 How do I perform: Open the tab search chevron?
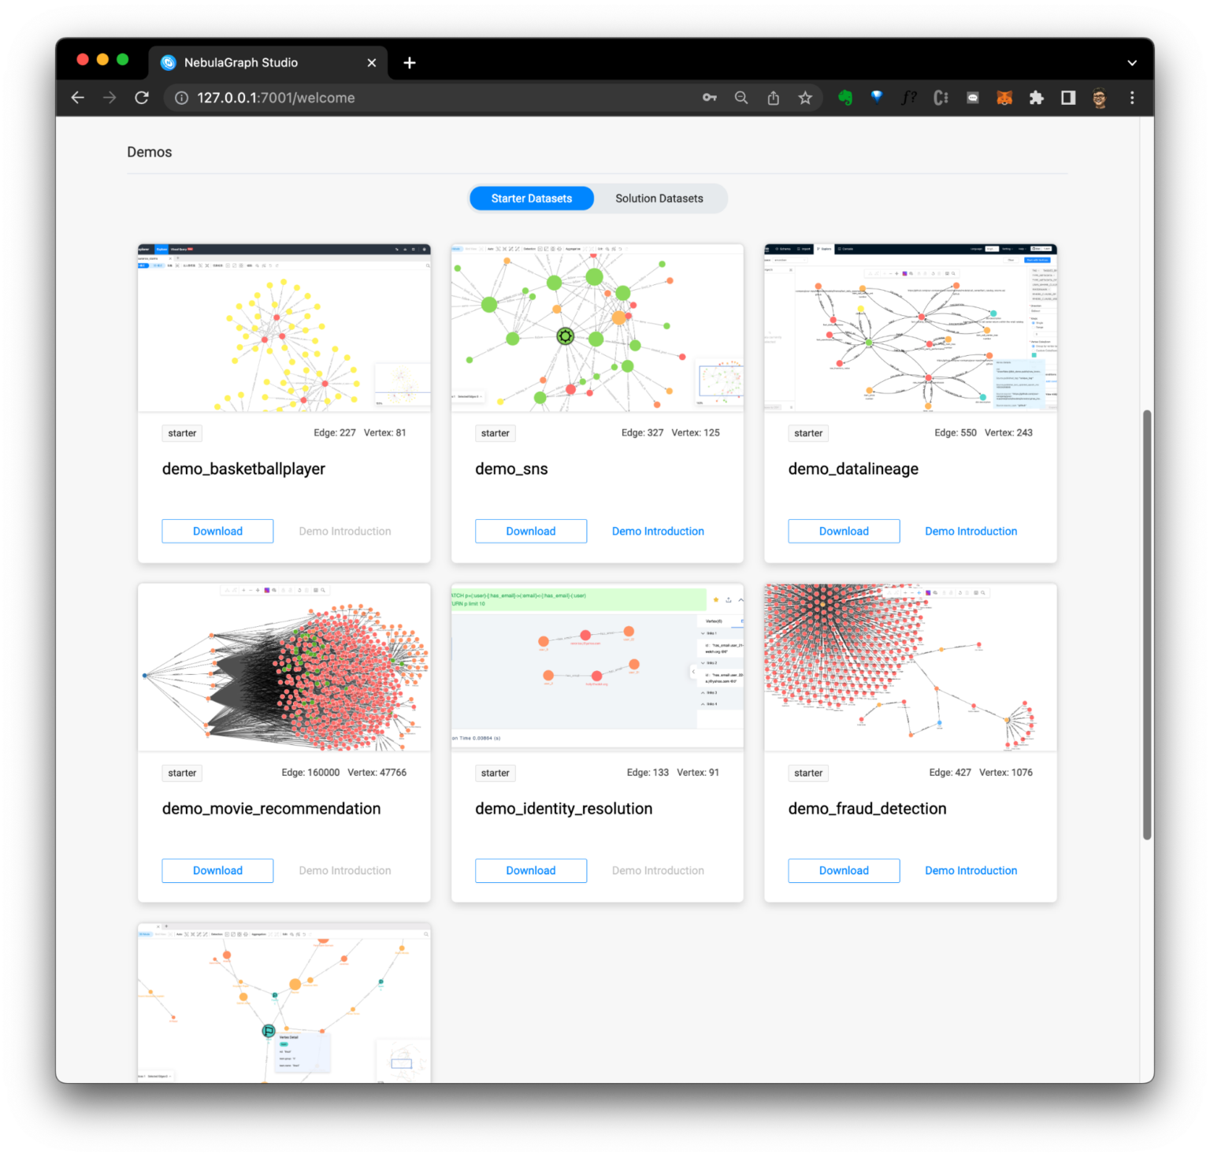(1131, 62)
